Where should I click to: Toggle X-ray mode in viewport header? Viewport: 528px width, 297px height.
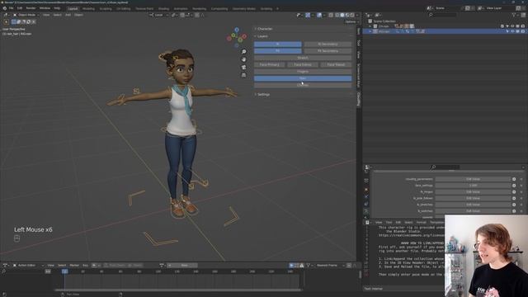(x=331, y=15)
